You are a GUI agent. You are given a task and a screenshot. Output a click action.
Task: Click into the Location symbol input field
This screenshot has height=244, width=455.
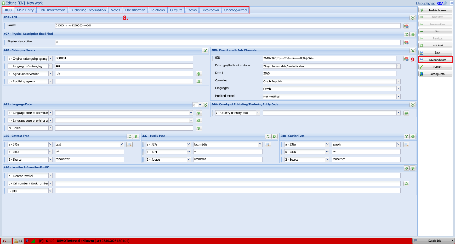click(x=227, y=176)
